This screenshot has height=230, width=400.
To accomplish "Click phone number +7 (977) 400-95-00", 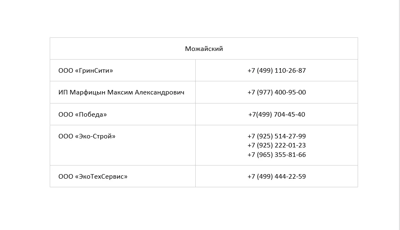I will (277, 92).
